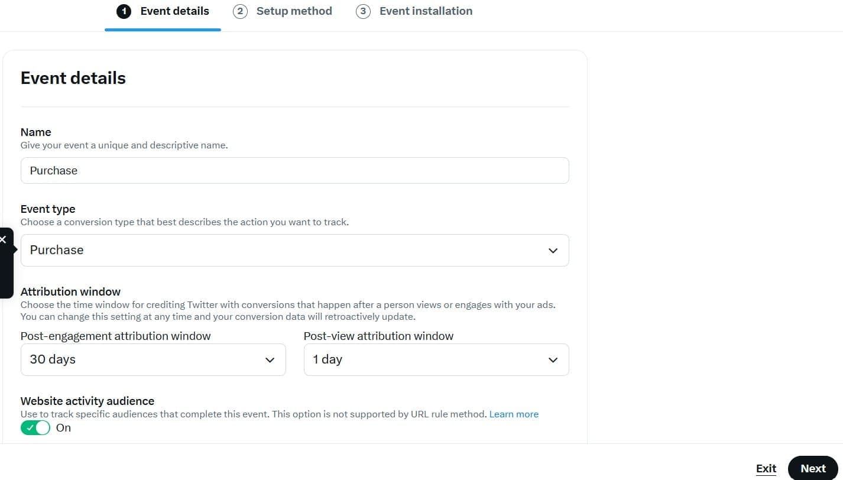Click the step 2 circle icon
The width and height of the screenshot is (843, 480).
[241, 11]
